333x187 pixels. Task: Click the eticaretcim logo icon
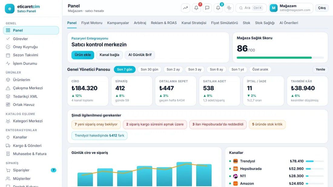coord(10,8)
